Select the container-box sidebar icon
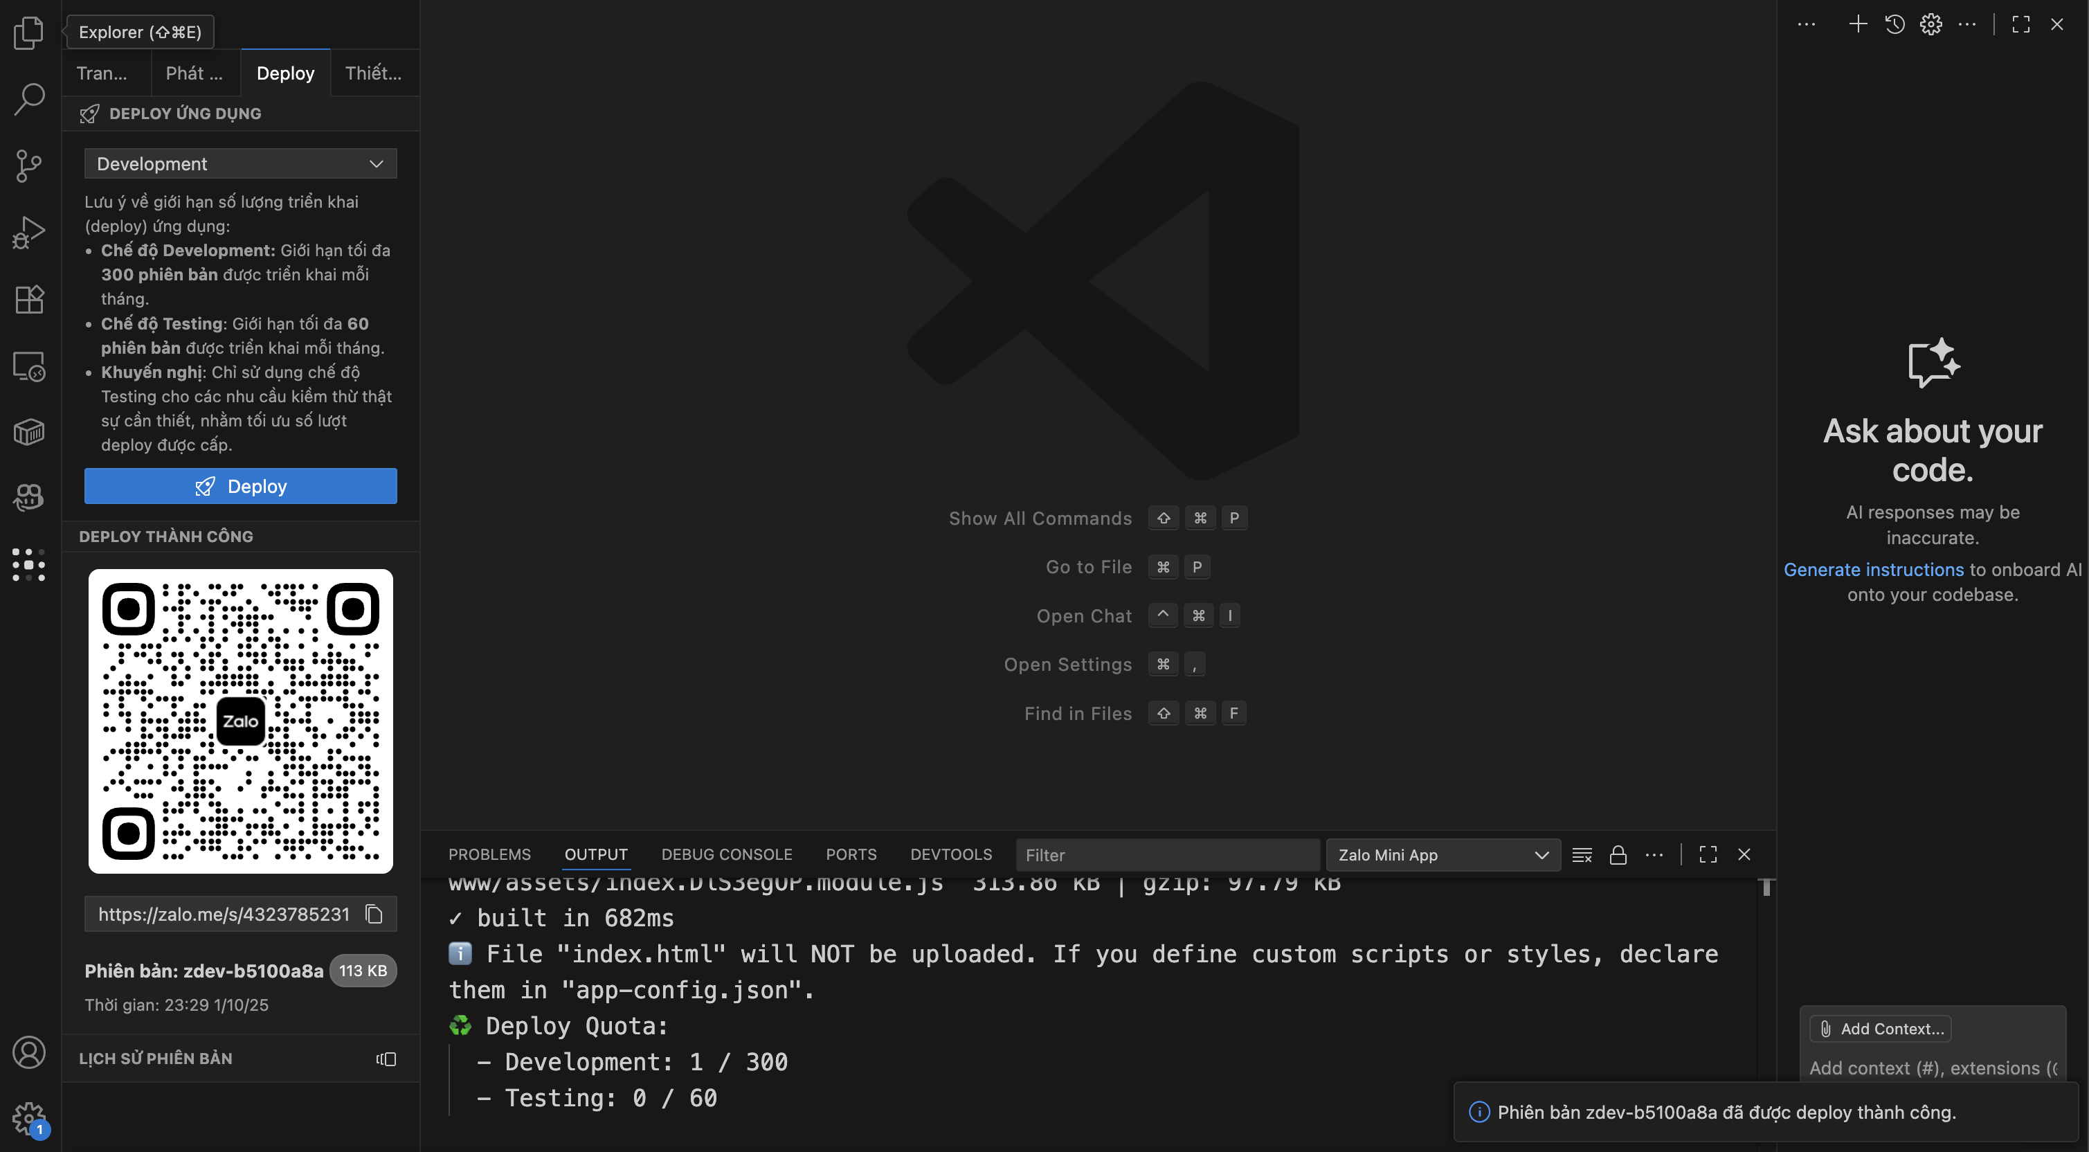This screenshot has width=2089, height=1152. 29,431
